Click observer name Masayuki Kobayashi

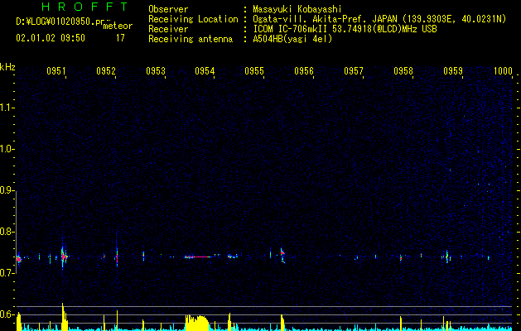tap(297, 9)
